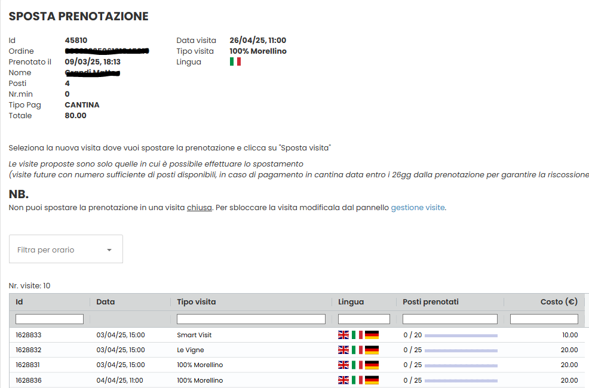Sort table by Tipo visita column header
Screen dimensions: 589x388
[197, 301]
